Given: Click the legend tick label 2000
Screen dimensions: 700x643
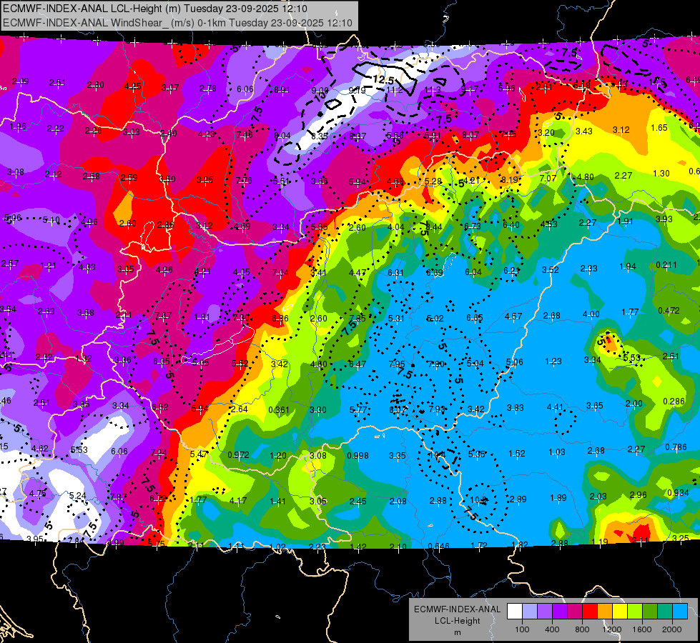Looking at the screenshot, I should tap(672, 629).
